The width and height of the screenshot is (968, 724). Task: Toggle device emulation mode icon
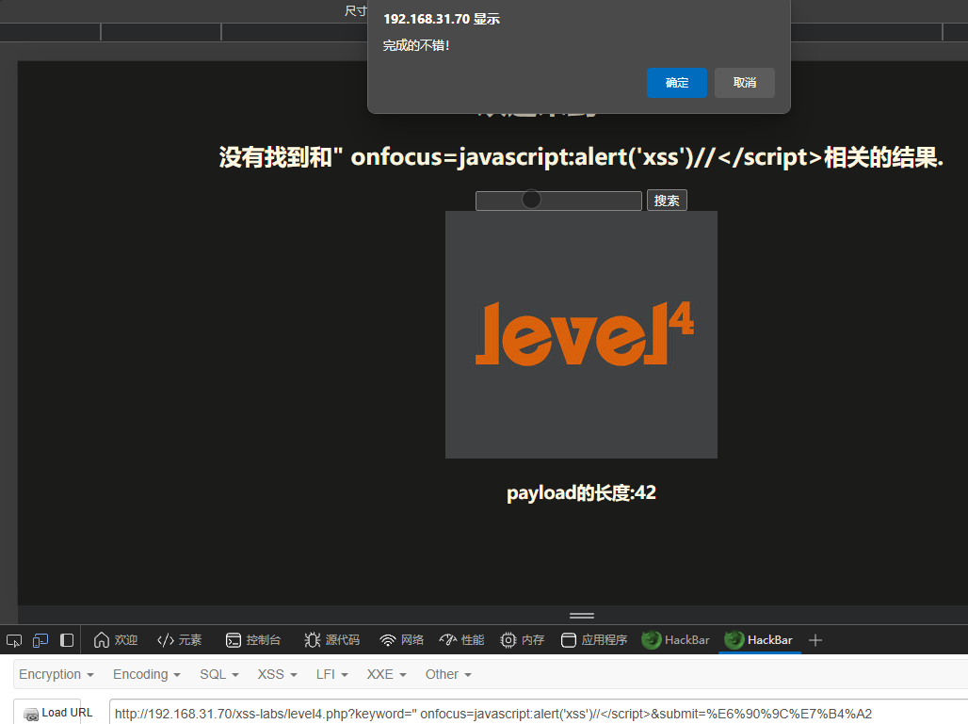pos(40,640)
